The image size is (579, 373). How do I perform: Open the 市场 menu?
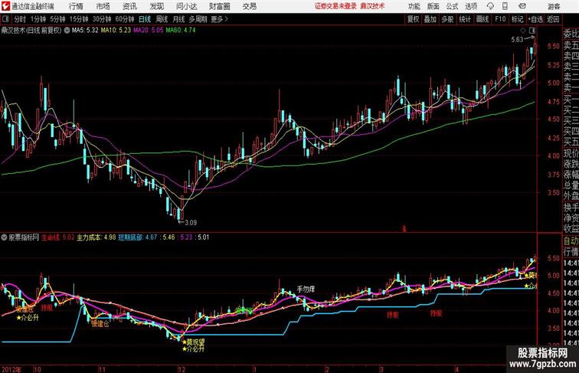click(x=103, y=6)
